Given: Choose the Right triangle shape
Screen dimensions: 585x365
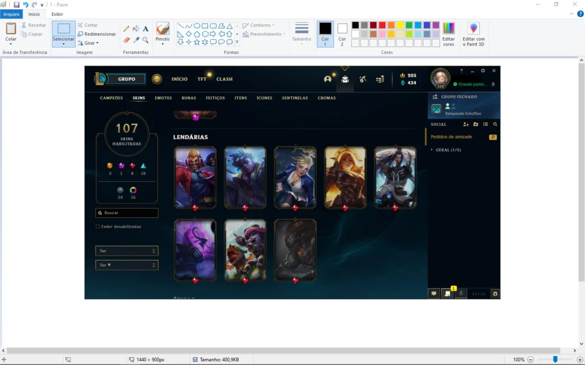Looking at the screenshot, I should 181,34.
